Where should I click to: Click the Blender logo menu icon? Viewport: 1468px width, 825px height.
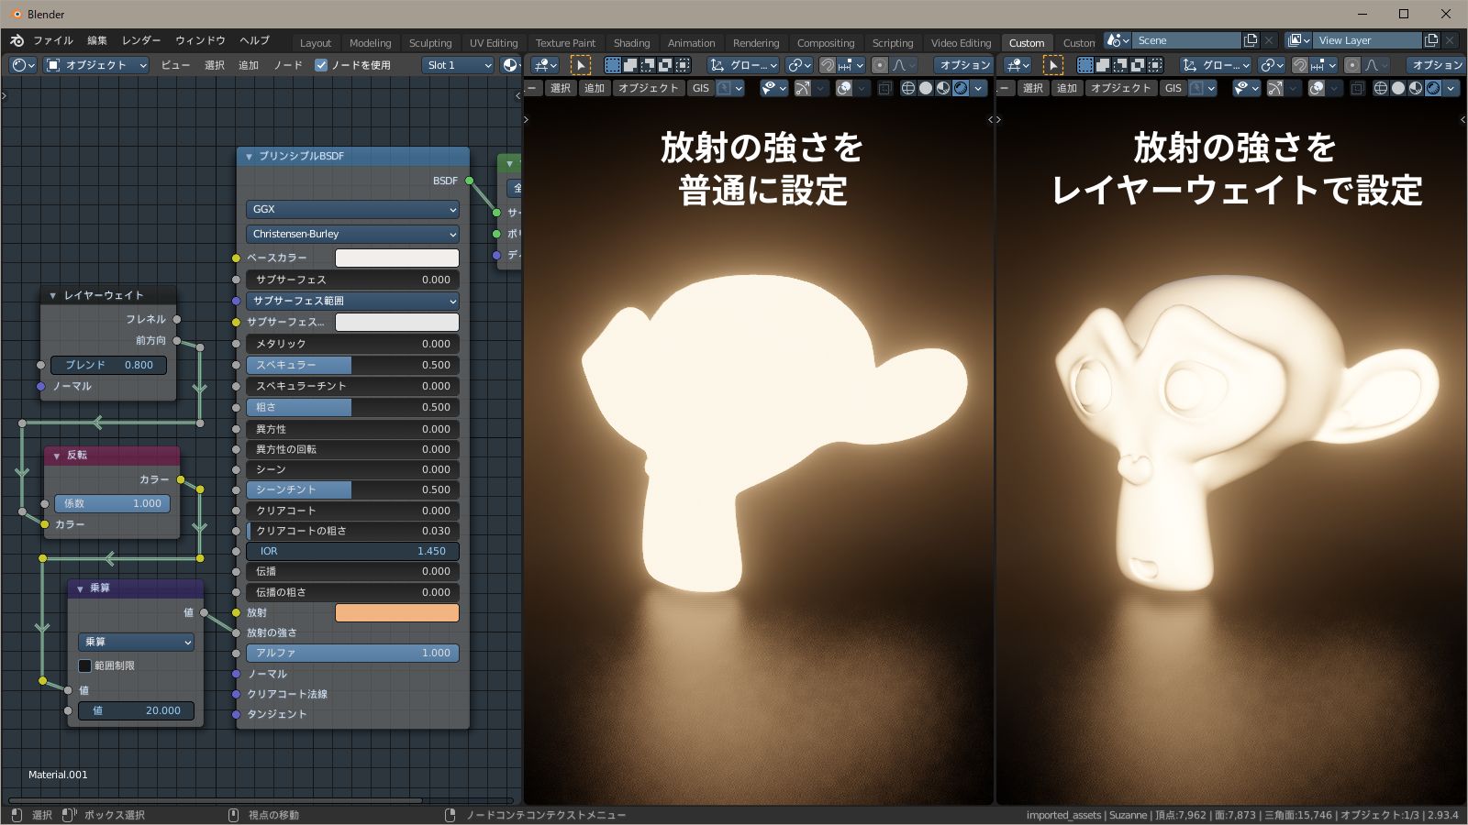(x=17, y=40)
